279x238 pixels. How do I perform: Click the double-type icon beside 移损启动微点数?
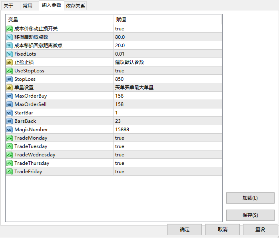(x=10, y=37)
